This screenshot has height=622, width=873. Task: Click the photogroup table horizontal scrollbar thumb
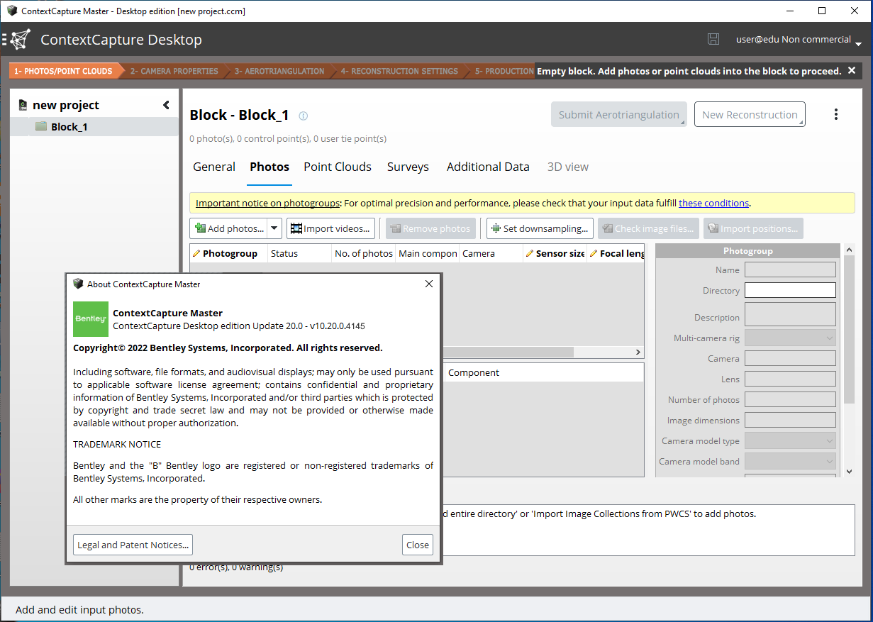(507, 352)
